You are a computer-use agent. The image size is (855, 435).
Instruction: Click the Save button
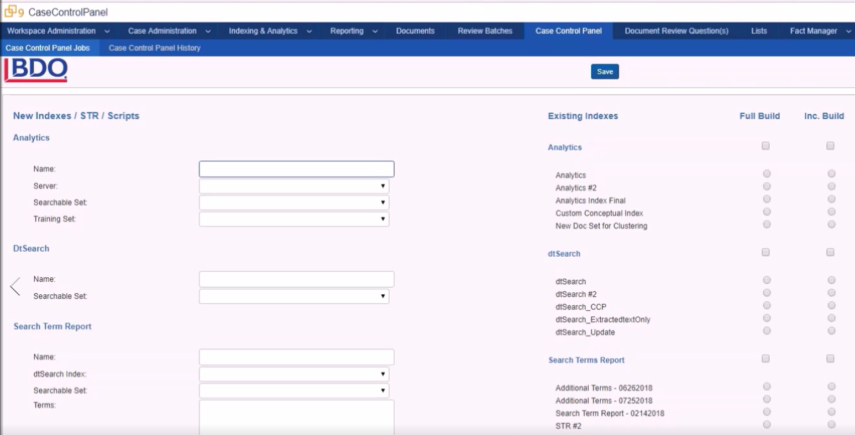[x=605, y=72]
